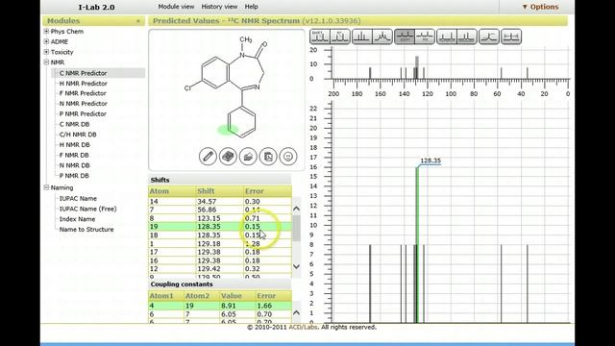
Task: Click Shifts table scroll up arrow
Action: 297,209
